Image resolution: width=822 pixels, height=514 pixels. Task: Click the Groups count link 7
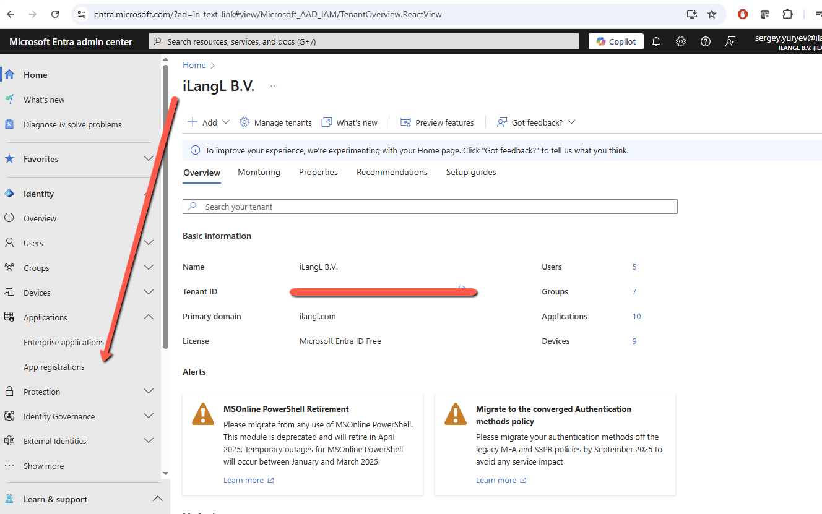[x=634, y=292]
